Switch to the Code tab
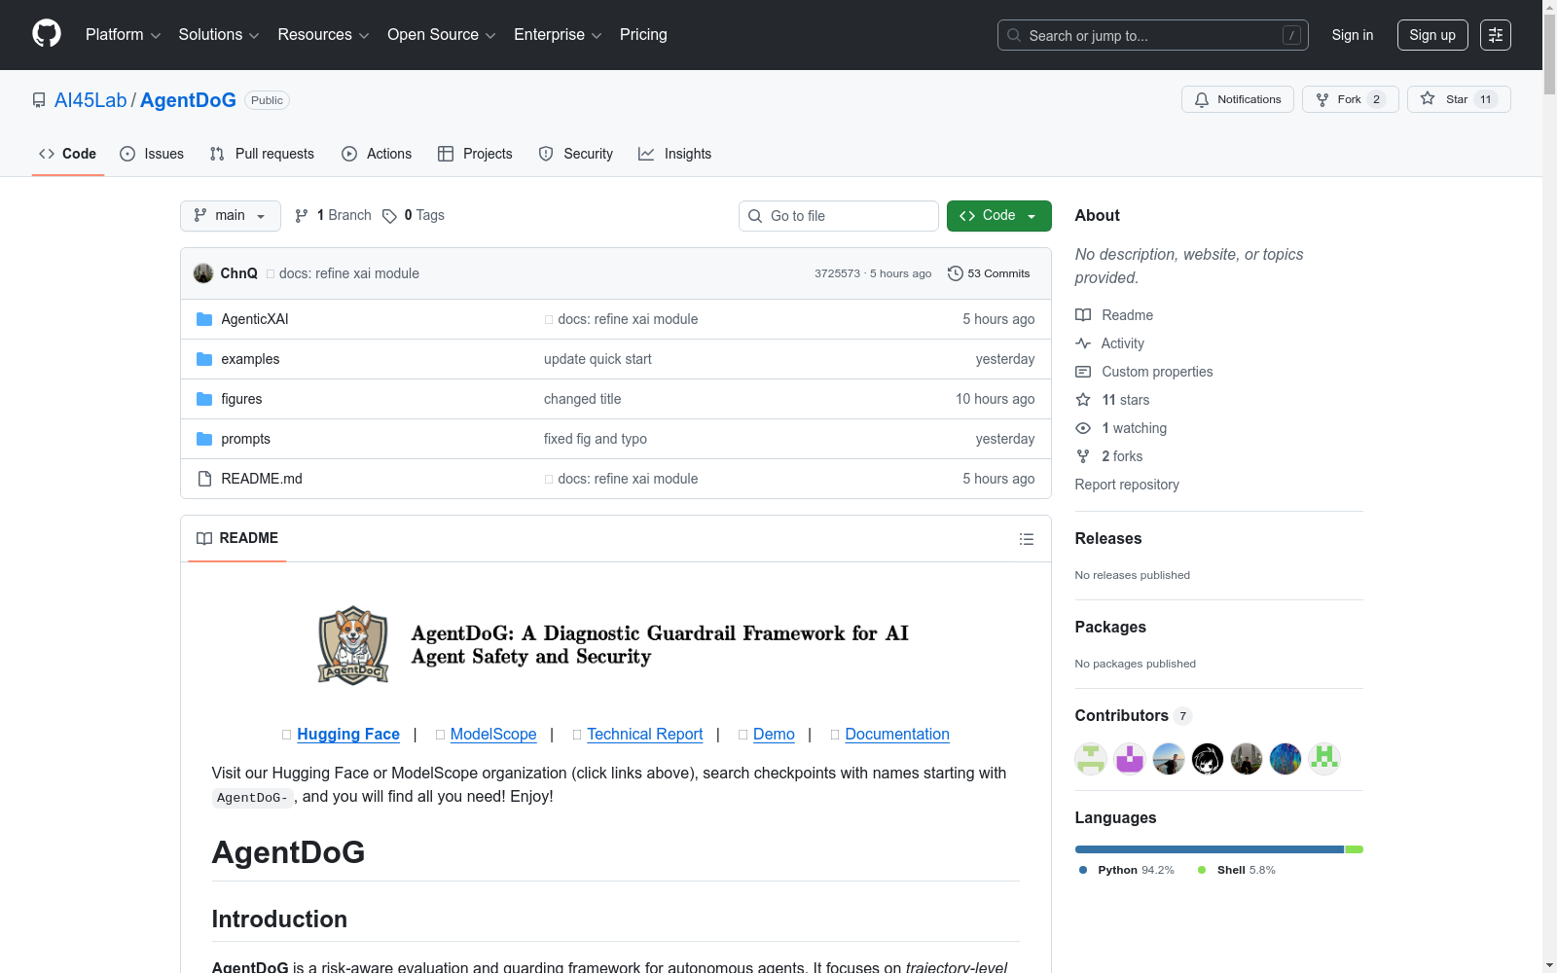 point(68,154)
